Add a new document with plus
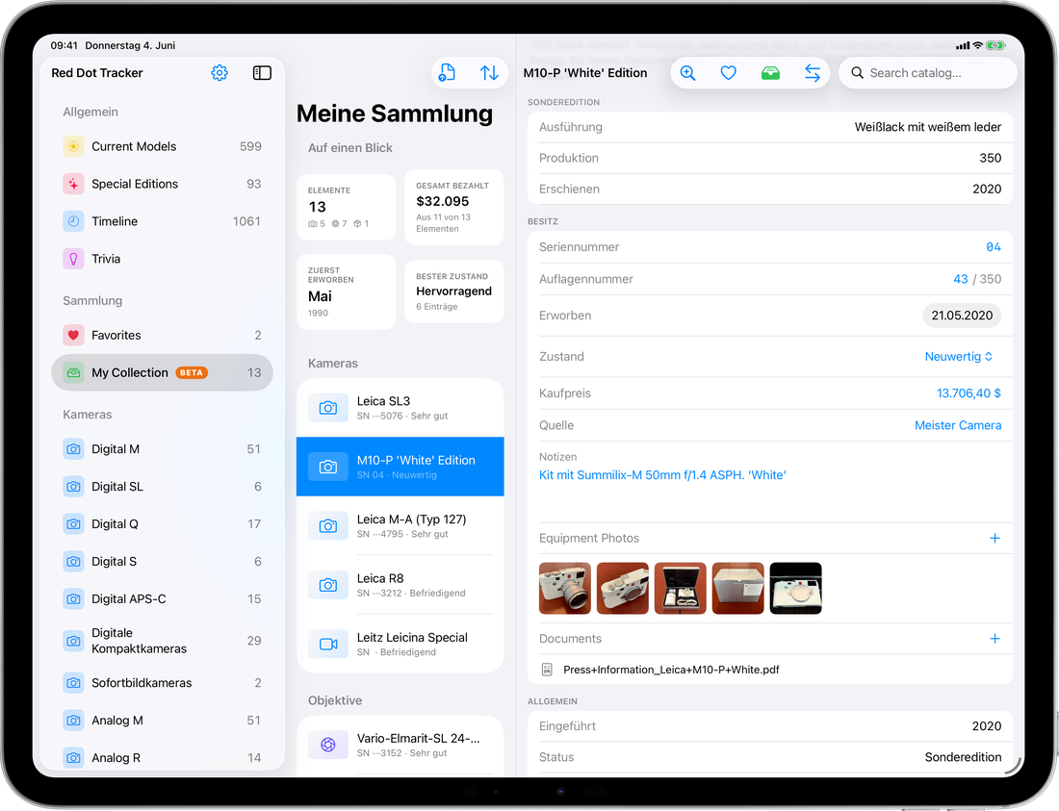 pos(994,638)
